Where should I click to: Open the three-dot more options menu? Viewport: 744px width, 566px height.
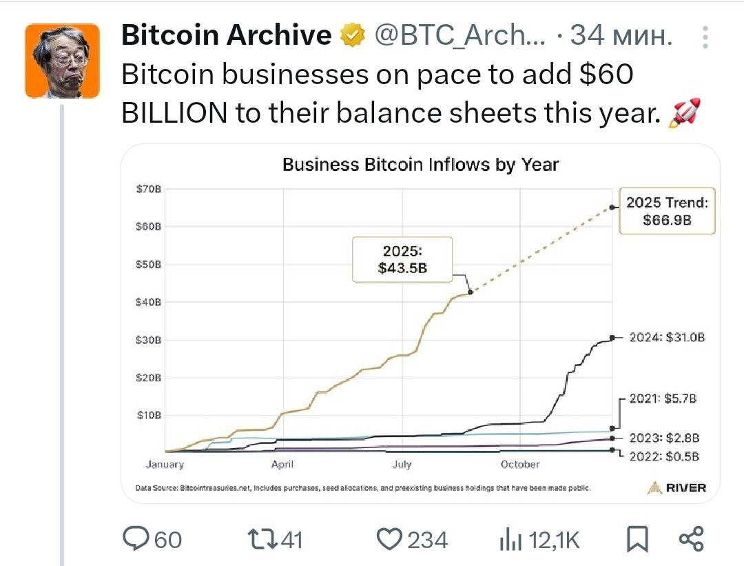coord(705,37)
